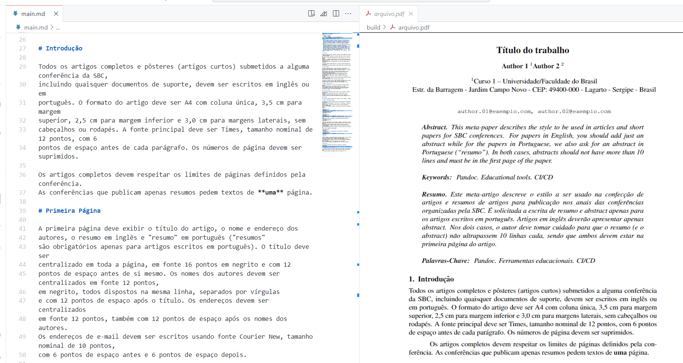Click line number 39 in the editor
This screenshot has width=683, height=363.
pyautogui.click(x=22, y=211)
